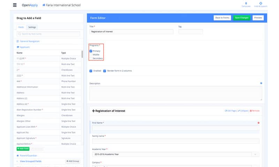Switch to the Settings tab
The width and height of the screenshot is (279, 167).
(32, 27)
